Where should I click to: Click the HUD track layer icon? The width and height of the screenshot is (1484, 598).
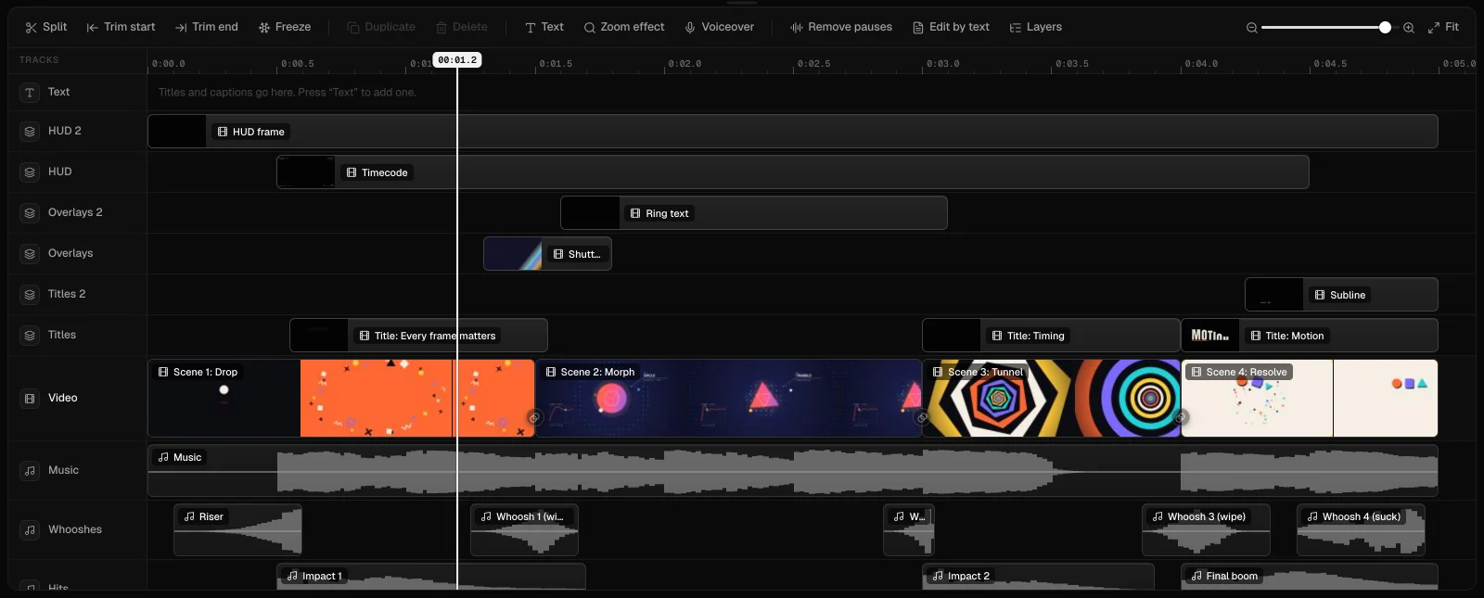coord(30,172)
